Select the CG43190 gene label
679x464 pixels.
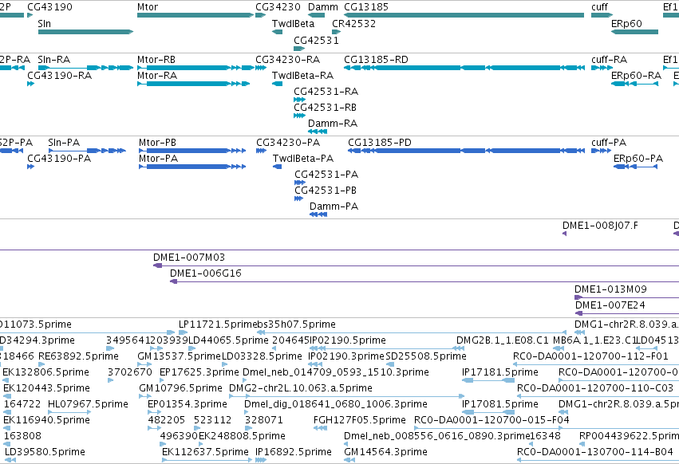[49, 7]
